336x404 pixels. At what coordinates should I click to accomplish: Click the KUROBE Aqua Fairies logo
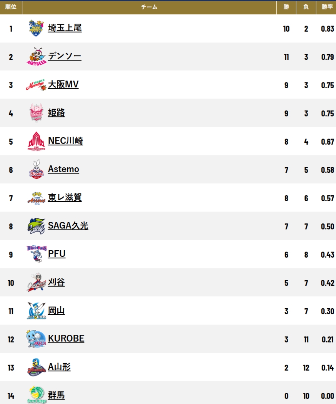[x=36, y=339]
